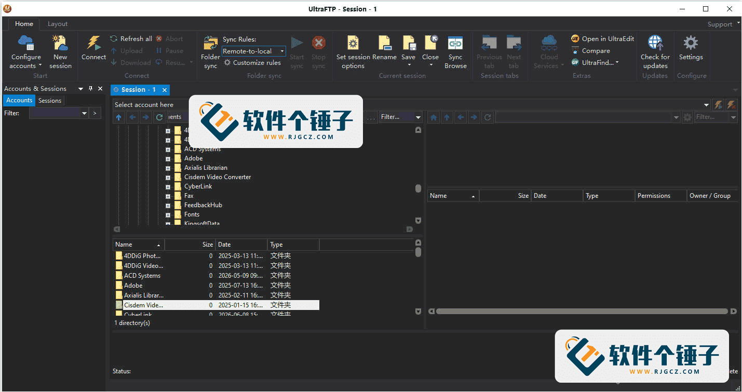Refresh the remote pane listing
This screenshot has height=392, width=742.
point(488,117)
